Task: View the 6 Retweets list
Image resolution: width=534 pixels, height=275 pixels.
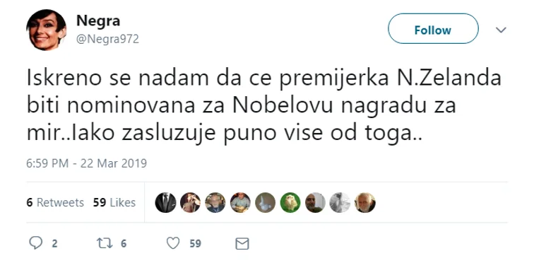Action: pos(55,202)
